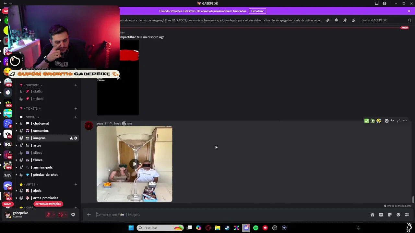Viewport: 415px width, 233px height.
Task: Open the sticker picker
Action: click(x=390, y=215)
